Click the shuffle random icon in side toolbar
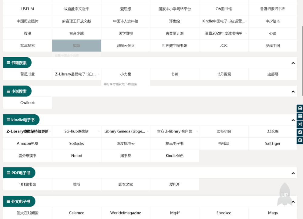The height and width of the screenshot is (219, 303). (x=300, y=124)
